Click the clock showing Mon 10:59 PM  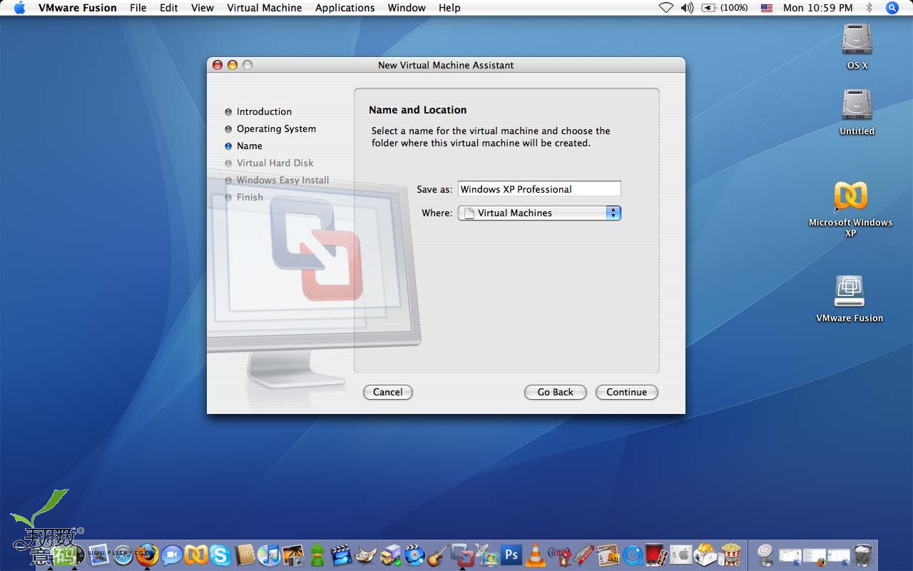tap(818, 8)
